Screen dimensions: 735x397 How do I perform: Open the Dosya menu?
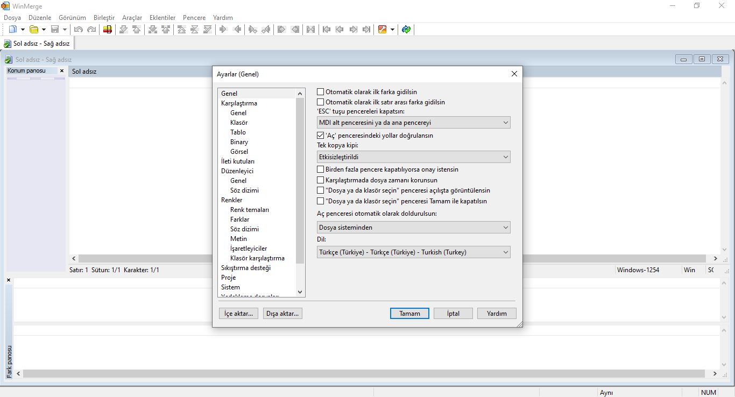pyautogui.click(x=12, y=18)
